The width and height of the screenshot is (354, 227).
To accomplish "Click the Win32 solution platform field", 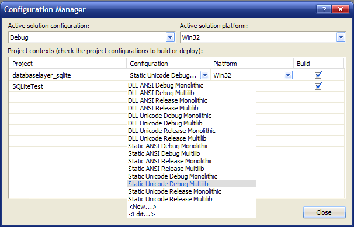I will (x=263, y=37).
